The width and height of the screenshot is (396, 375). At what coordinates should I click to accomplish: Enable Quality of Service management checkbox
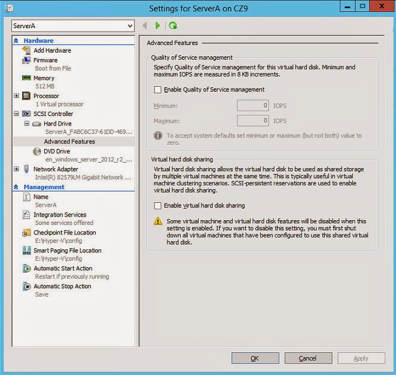click(x=157, y=90)
